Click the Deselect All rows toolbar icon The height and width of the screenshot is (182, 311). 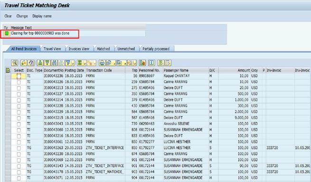pos(168,63)
